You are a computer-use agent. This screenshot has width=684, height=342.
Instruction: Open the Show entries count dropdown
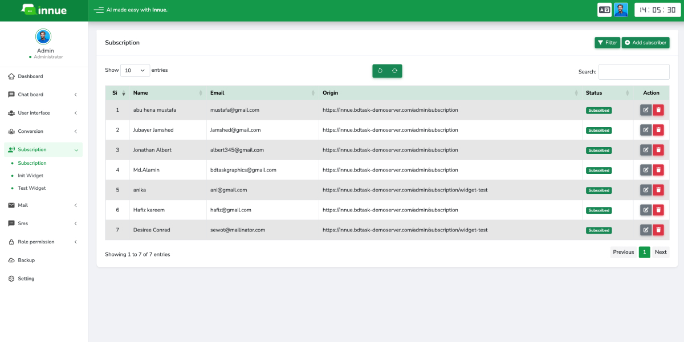click(135, 70)
